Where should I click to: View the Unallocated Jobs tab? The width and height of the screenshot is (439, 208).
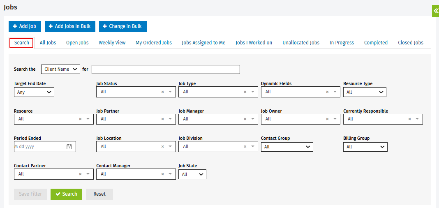301,43
